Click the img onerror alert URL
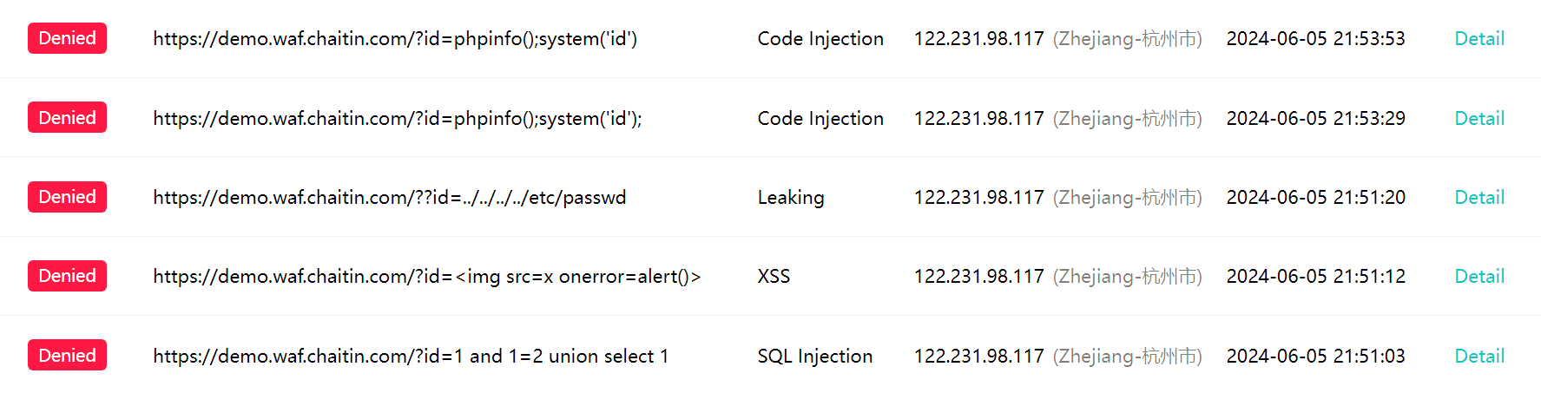 click(x=426, y=277)
